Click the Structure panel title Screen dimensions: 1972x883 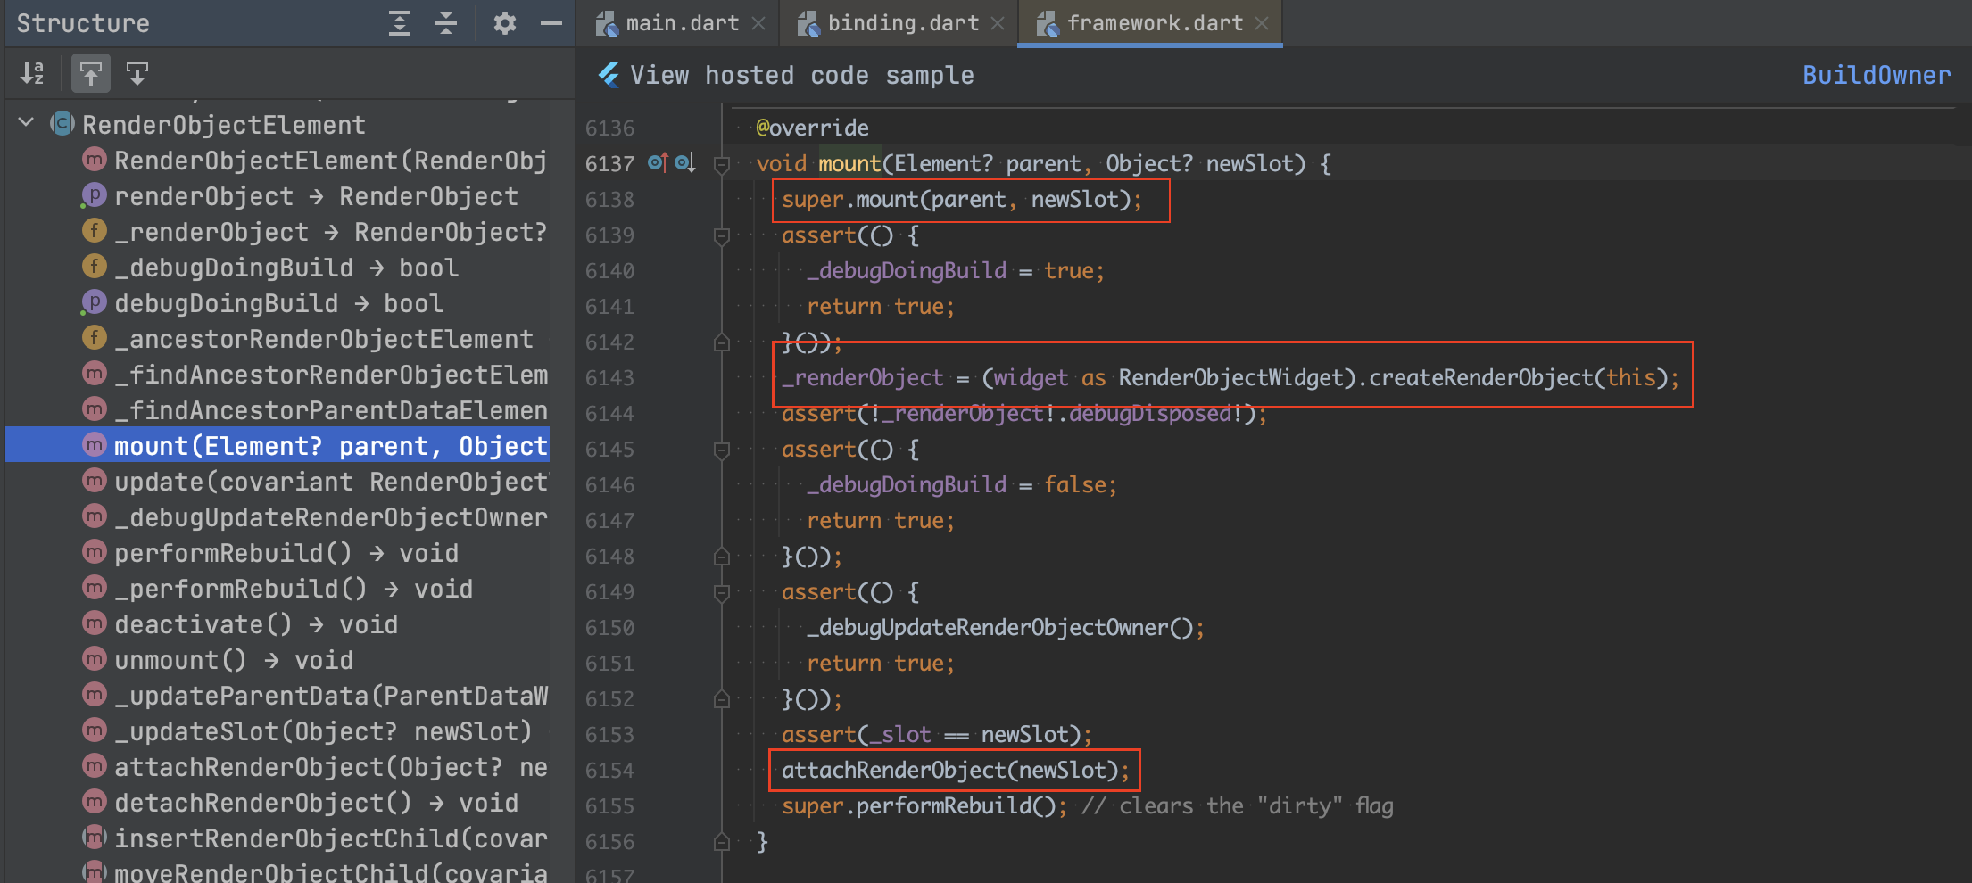coord(83,23)
